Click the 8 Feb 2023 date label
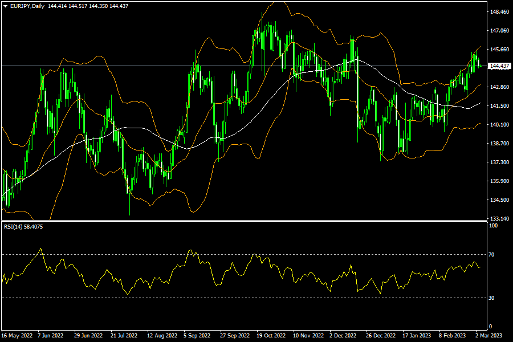The width and height of the screenshot is (513, 342). pos(452,336)
